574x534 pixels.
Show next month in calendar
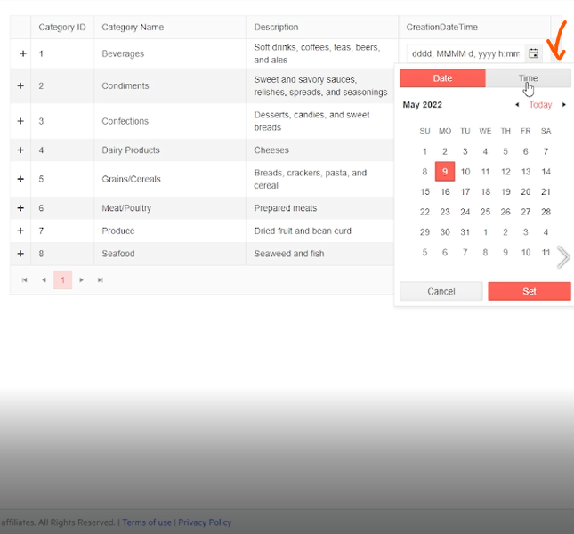coord(563,105)
